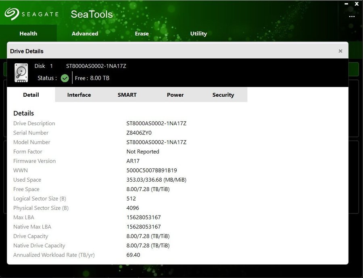This screenshot has height=278, width=363.
Task: Click the WWN value 5000C5007BB91B19
Action: 152,170
